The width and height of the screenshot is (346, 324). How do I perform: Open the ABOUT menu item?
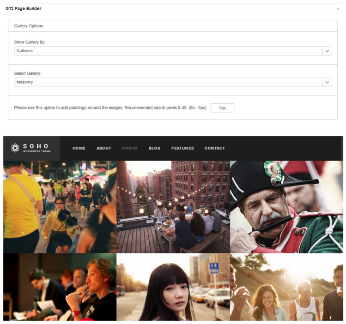point(104,148)
